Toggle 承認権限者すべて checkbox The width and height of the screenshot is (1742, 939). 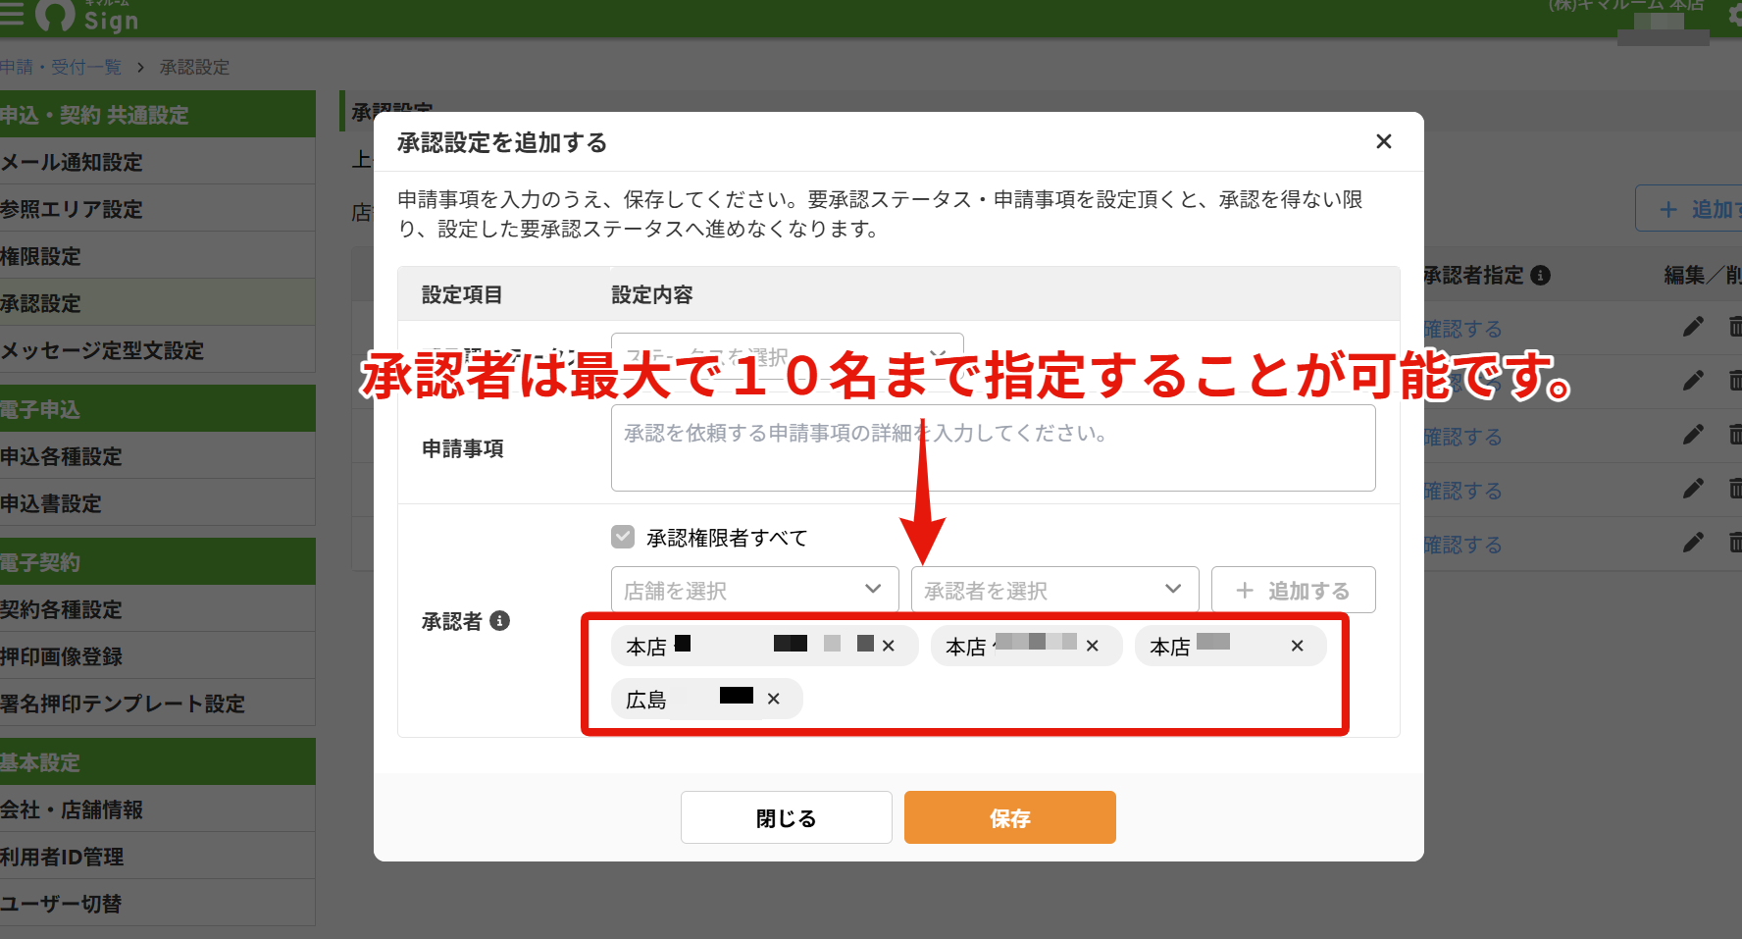(623, 537)
